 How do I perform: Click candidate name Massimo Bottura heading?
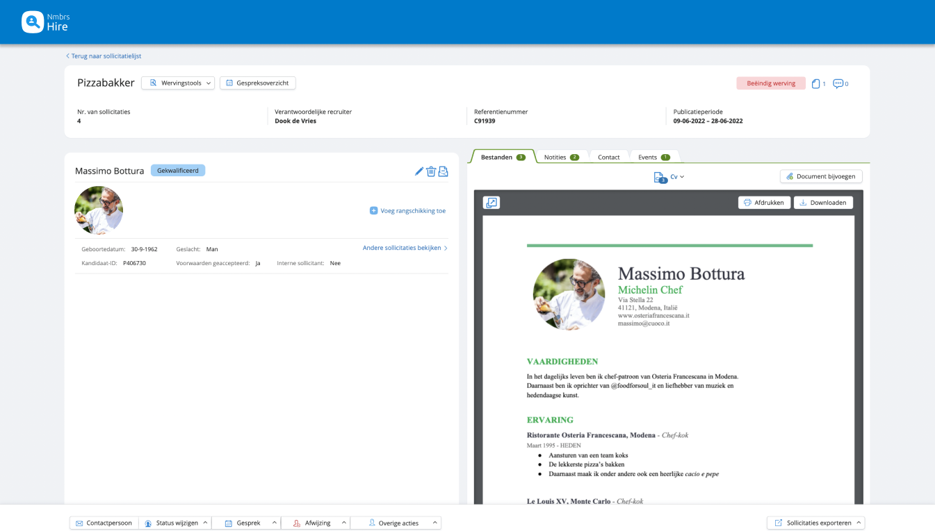(x=109, y=171)
